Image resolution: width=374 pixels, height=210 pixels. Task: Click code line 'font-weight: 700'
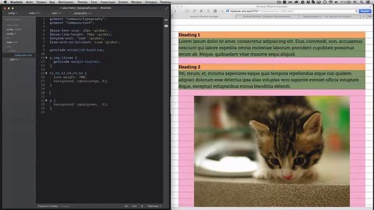coord(70,77)
